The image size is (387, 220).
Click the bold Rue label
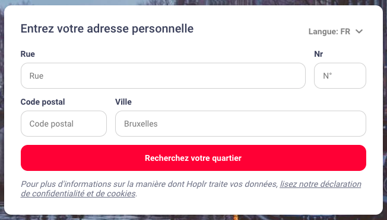(x=28, y=54)
